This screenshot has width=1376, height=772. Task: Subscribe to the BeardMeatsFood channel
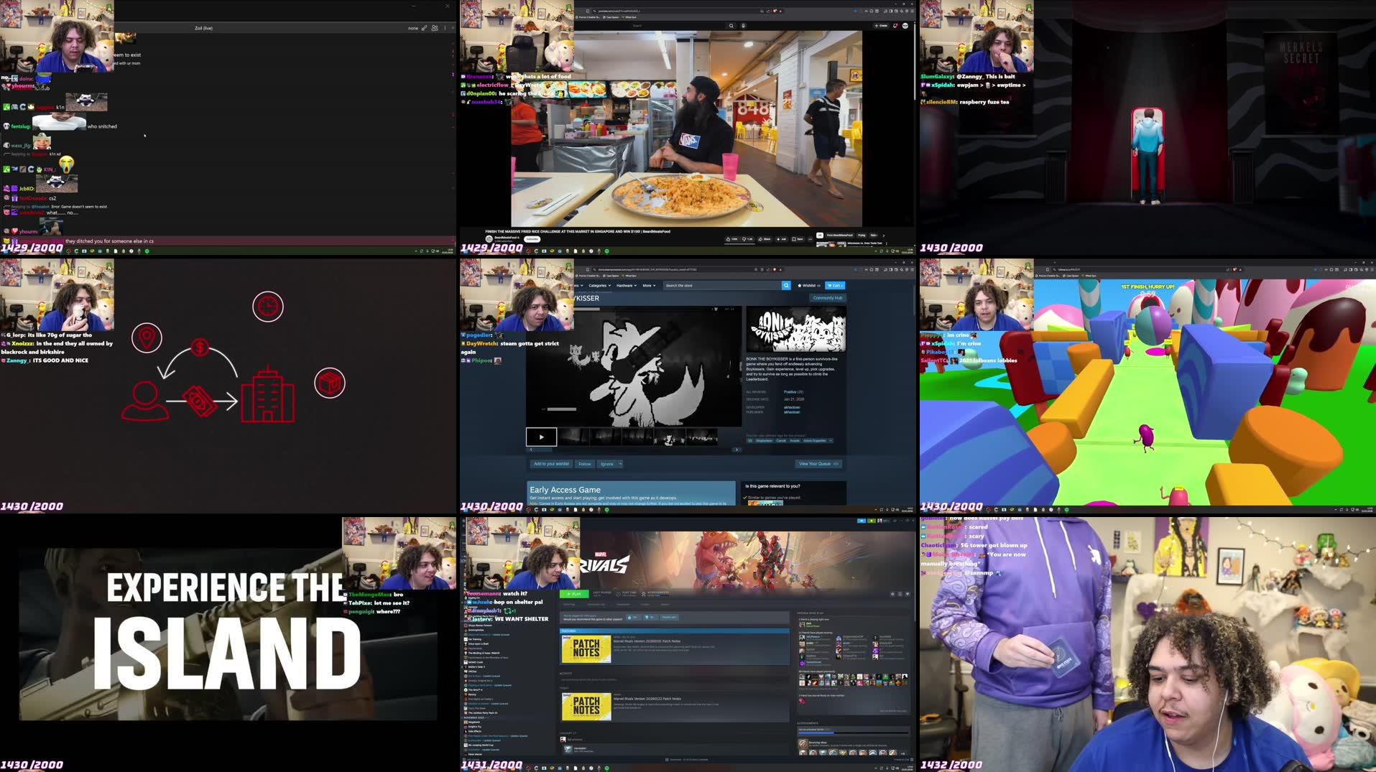tap(532, 239)
